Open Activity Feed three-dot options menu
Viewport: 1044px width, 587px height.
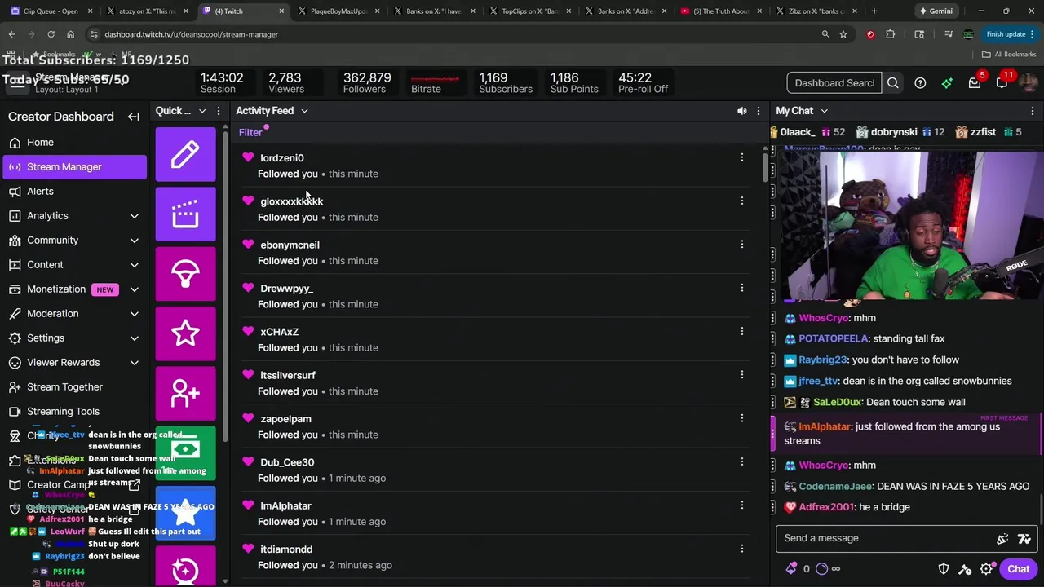[x=759, y=111]
